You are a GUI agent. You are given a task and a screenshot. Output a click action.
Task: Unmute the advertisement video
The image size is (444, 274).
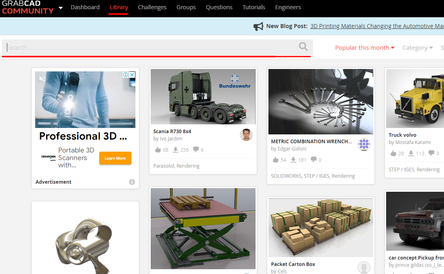42,79
